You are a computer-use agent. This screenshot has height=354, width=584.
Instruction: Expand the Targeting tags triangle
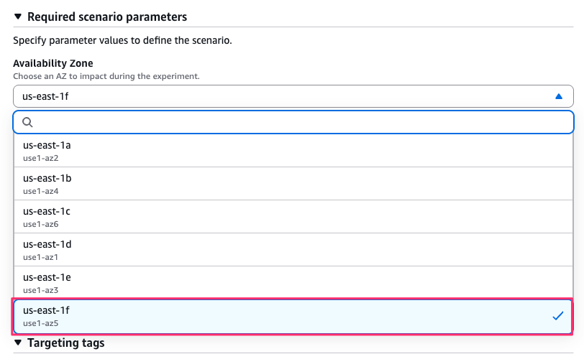coord(18,343)
